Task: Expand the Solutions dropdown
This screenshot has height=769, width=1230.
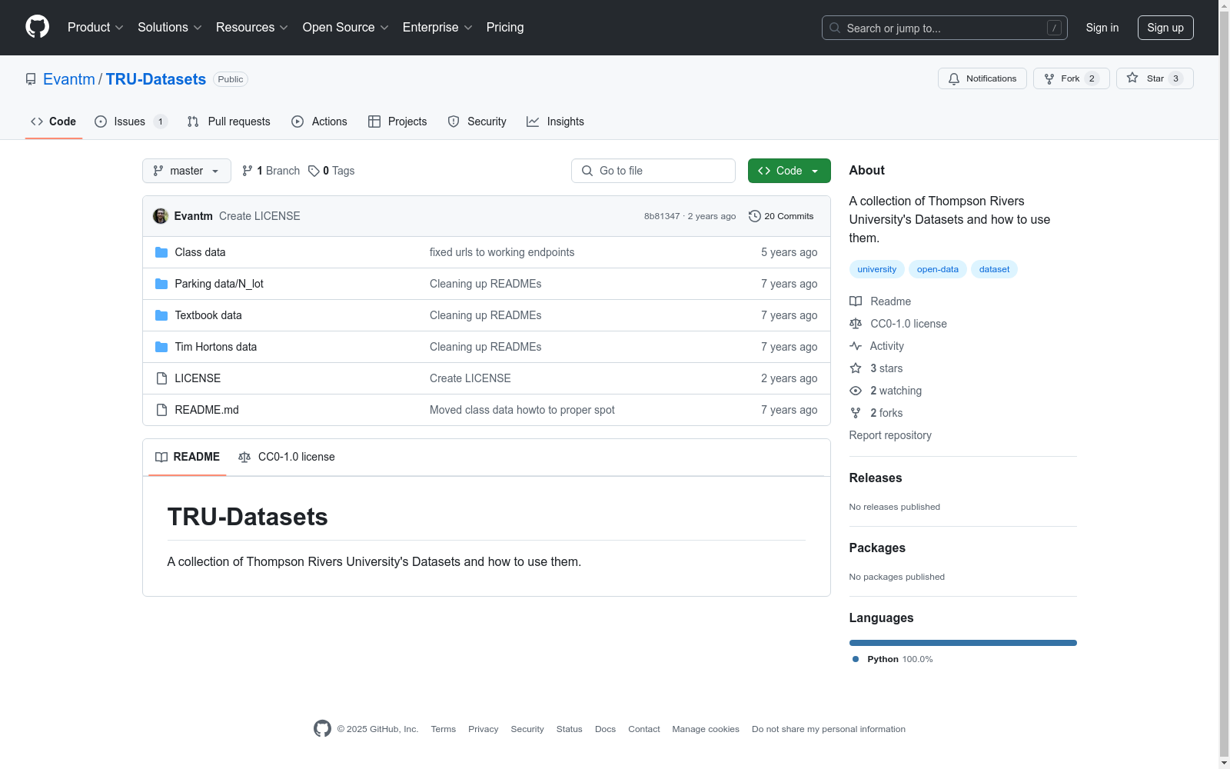Action: click(x=169, y=27)
